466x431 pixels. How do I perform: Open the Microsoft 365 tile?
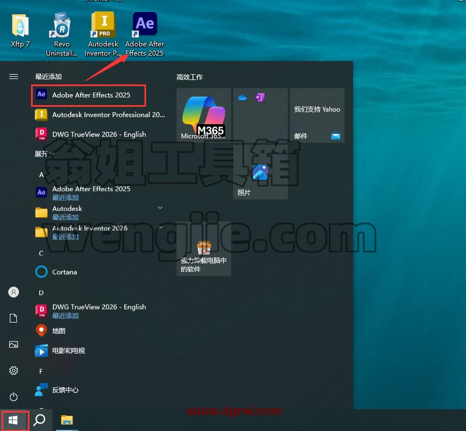[x=204, y=116]
